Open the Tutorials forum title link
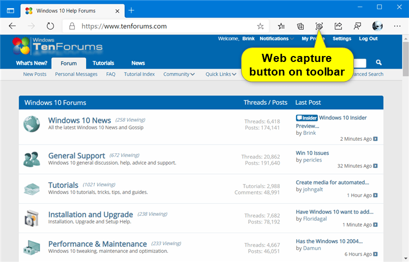This screenshot has width=409, height=262. point(63,185)
